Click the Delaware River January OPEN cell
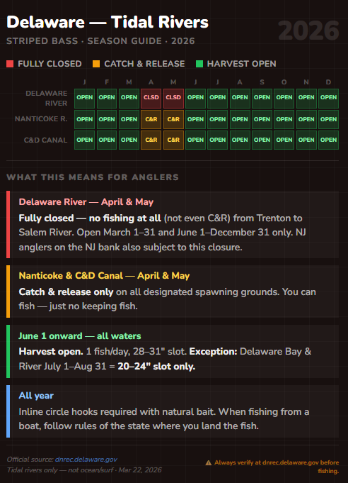348x483 pixels. pyautogui.click(x=84, y=99)
